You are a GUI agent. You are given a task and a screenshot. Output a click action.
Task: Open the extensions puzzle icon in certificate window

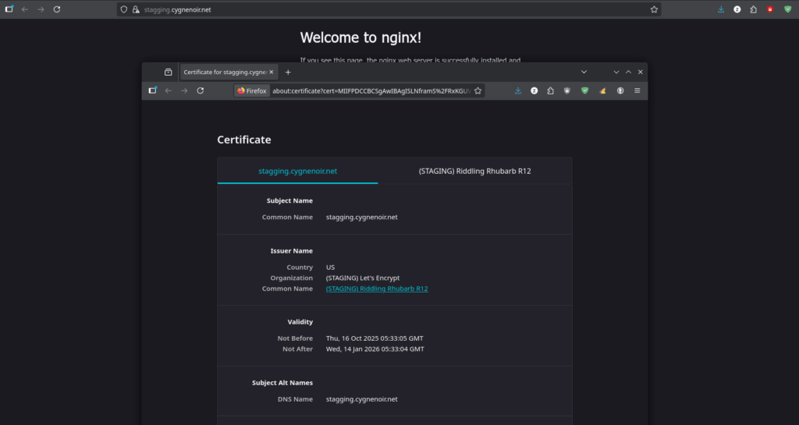[x=551, y=90]
